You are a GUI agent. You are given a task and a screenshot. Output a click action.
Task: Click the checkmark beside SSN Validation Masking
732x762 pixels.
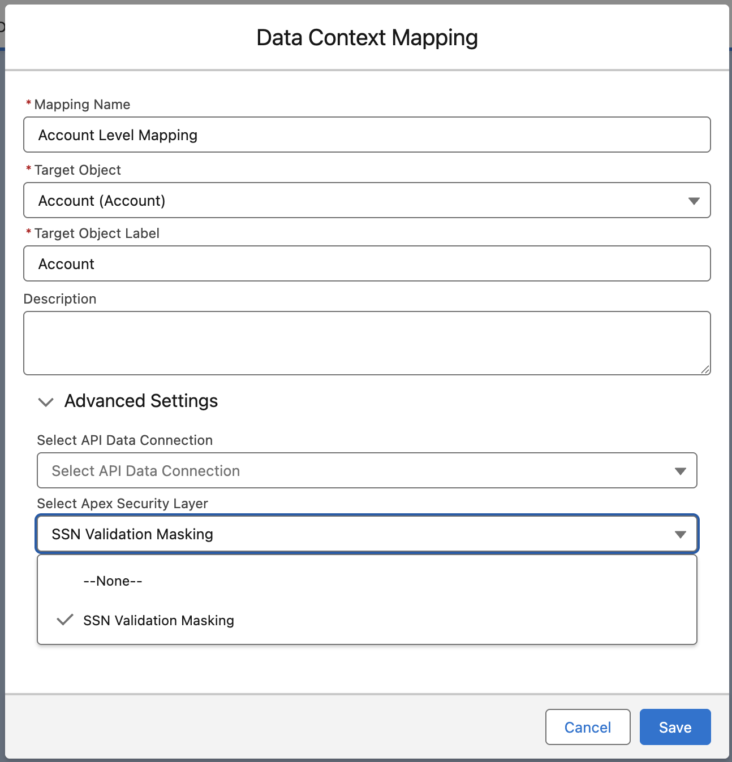click(x=65, y=620)
